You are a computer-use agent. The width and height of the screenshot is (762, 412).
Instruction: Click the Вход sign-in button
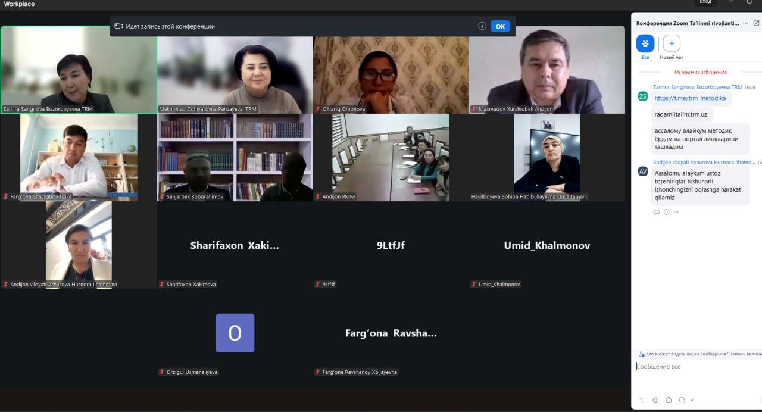pos(705,2)
